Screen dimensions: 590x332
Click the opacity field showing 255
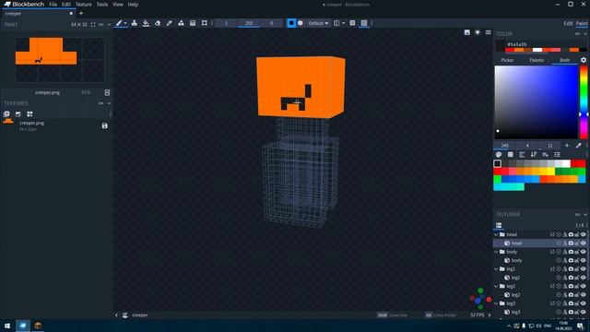249,23
